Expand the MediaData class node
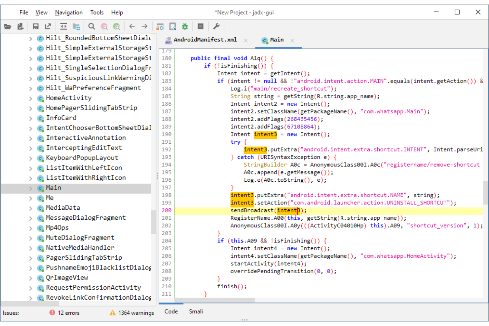Screen dimensions: 489x326 [31, 208]
